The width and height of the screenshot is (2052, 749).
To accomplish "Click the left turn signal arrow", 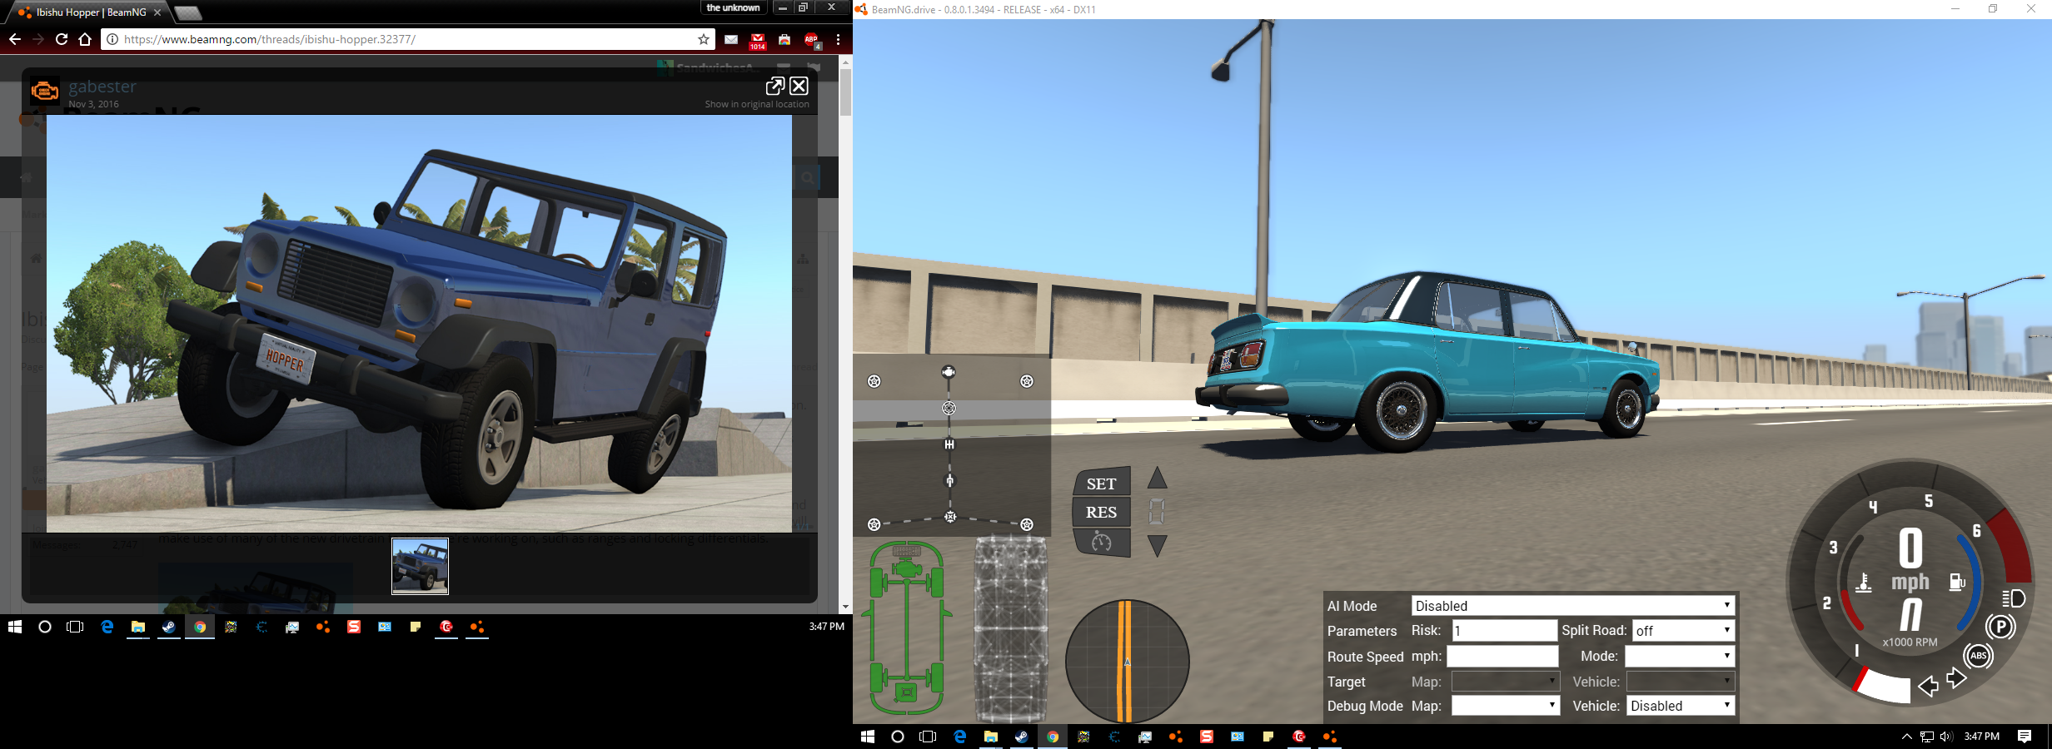I will point(1928,687).
